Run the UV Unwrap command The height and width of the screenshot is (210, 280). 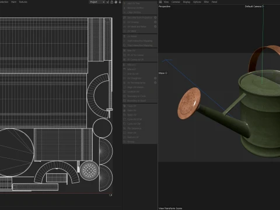pos(138,22)
